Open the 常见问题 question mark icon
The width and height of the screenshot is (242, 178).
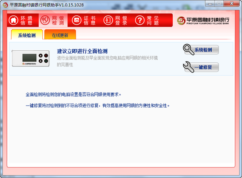[x=140, y=20]
